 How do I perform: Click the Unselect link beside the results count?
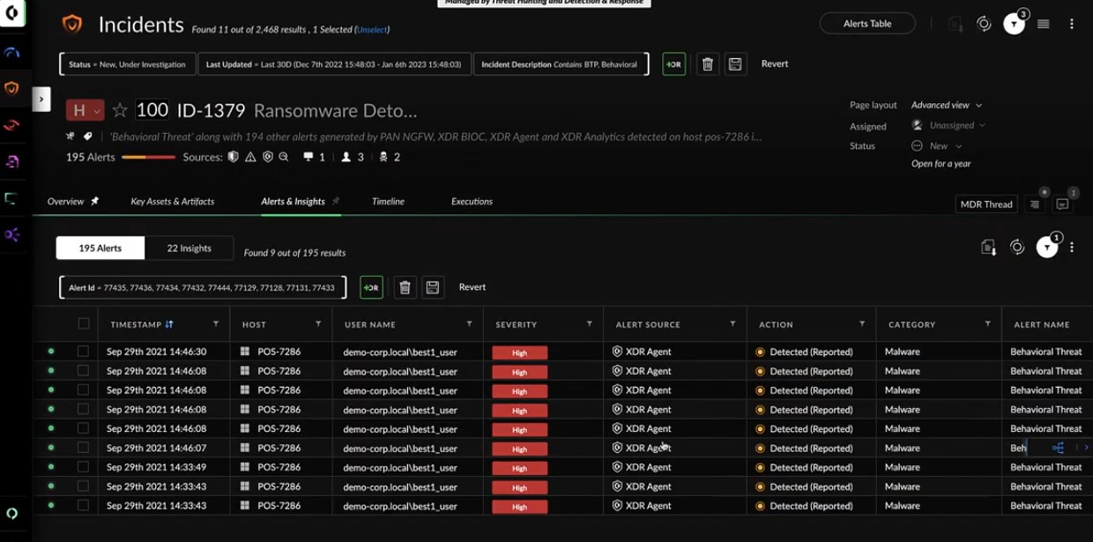(372, 30)
